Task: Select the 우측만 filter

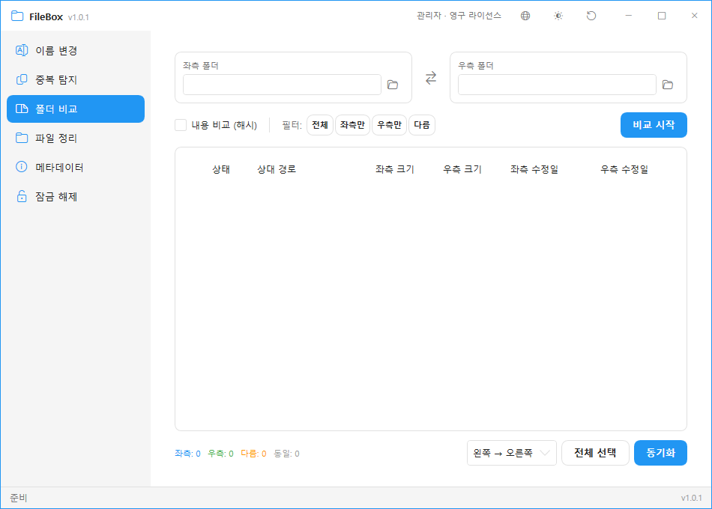Action: click(389, 125)
